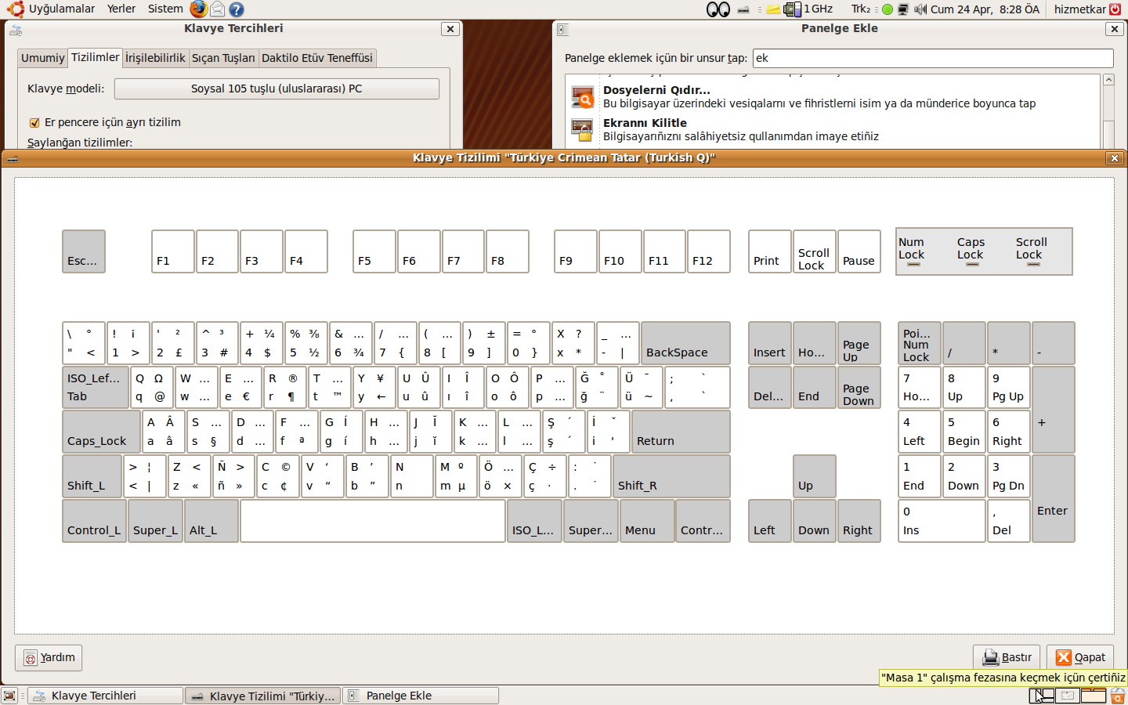Click the Dosyelerni Qıdır search files icon
1128x705 pixels.
[582, 97]
